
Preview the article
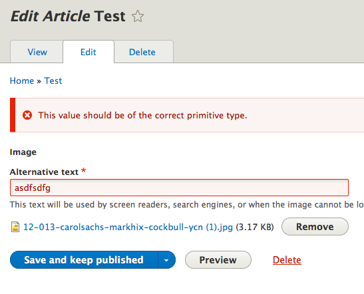click(218, 260)
